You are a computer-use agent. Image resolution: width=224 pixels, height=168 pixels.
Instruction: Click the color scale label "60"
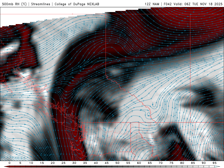coord(139,163)
